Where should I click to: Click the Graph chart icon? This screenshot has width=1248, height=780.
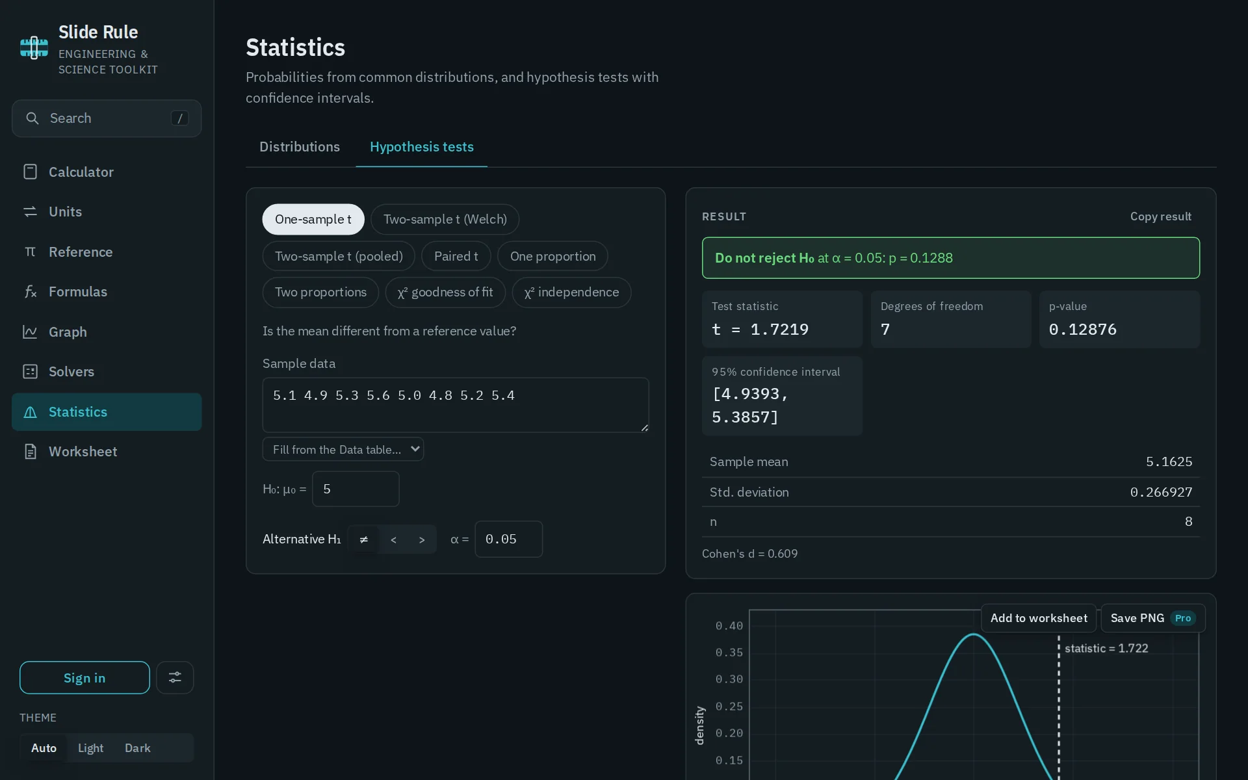[30, 331]
